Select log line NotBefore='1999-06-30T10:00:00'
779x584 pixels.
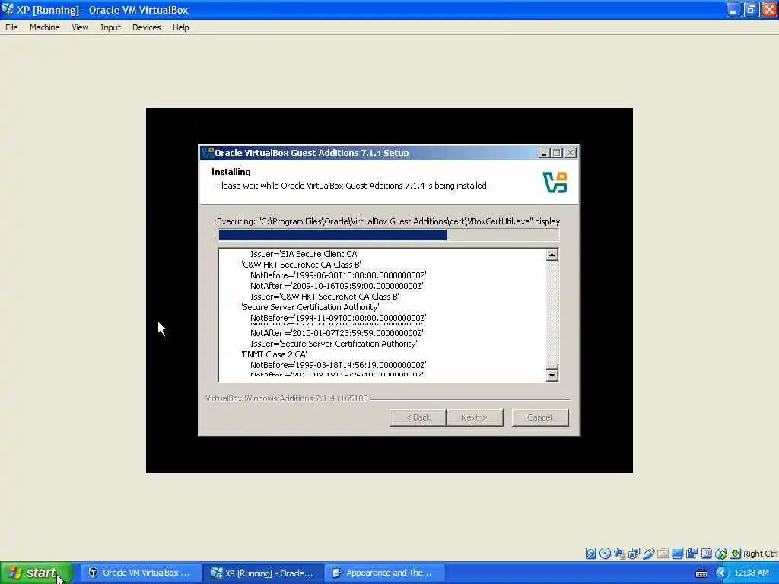pyautogui.click(x=339, y=275)
